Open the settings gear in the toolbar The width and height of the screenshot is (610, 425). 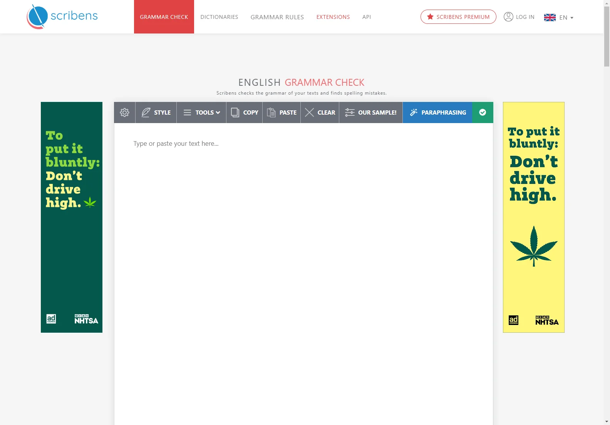(x=124, y=112)
